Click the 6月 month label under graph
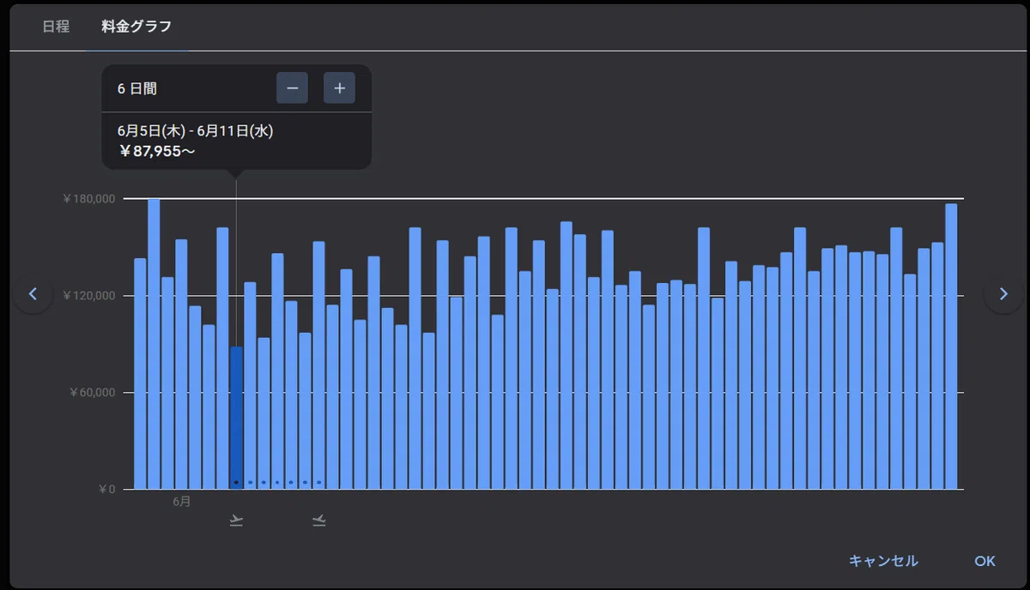Screen dimensions: 1030x590 point(181,502)
